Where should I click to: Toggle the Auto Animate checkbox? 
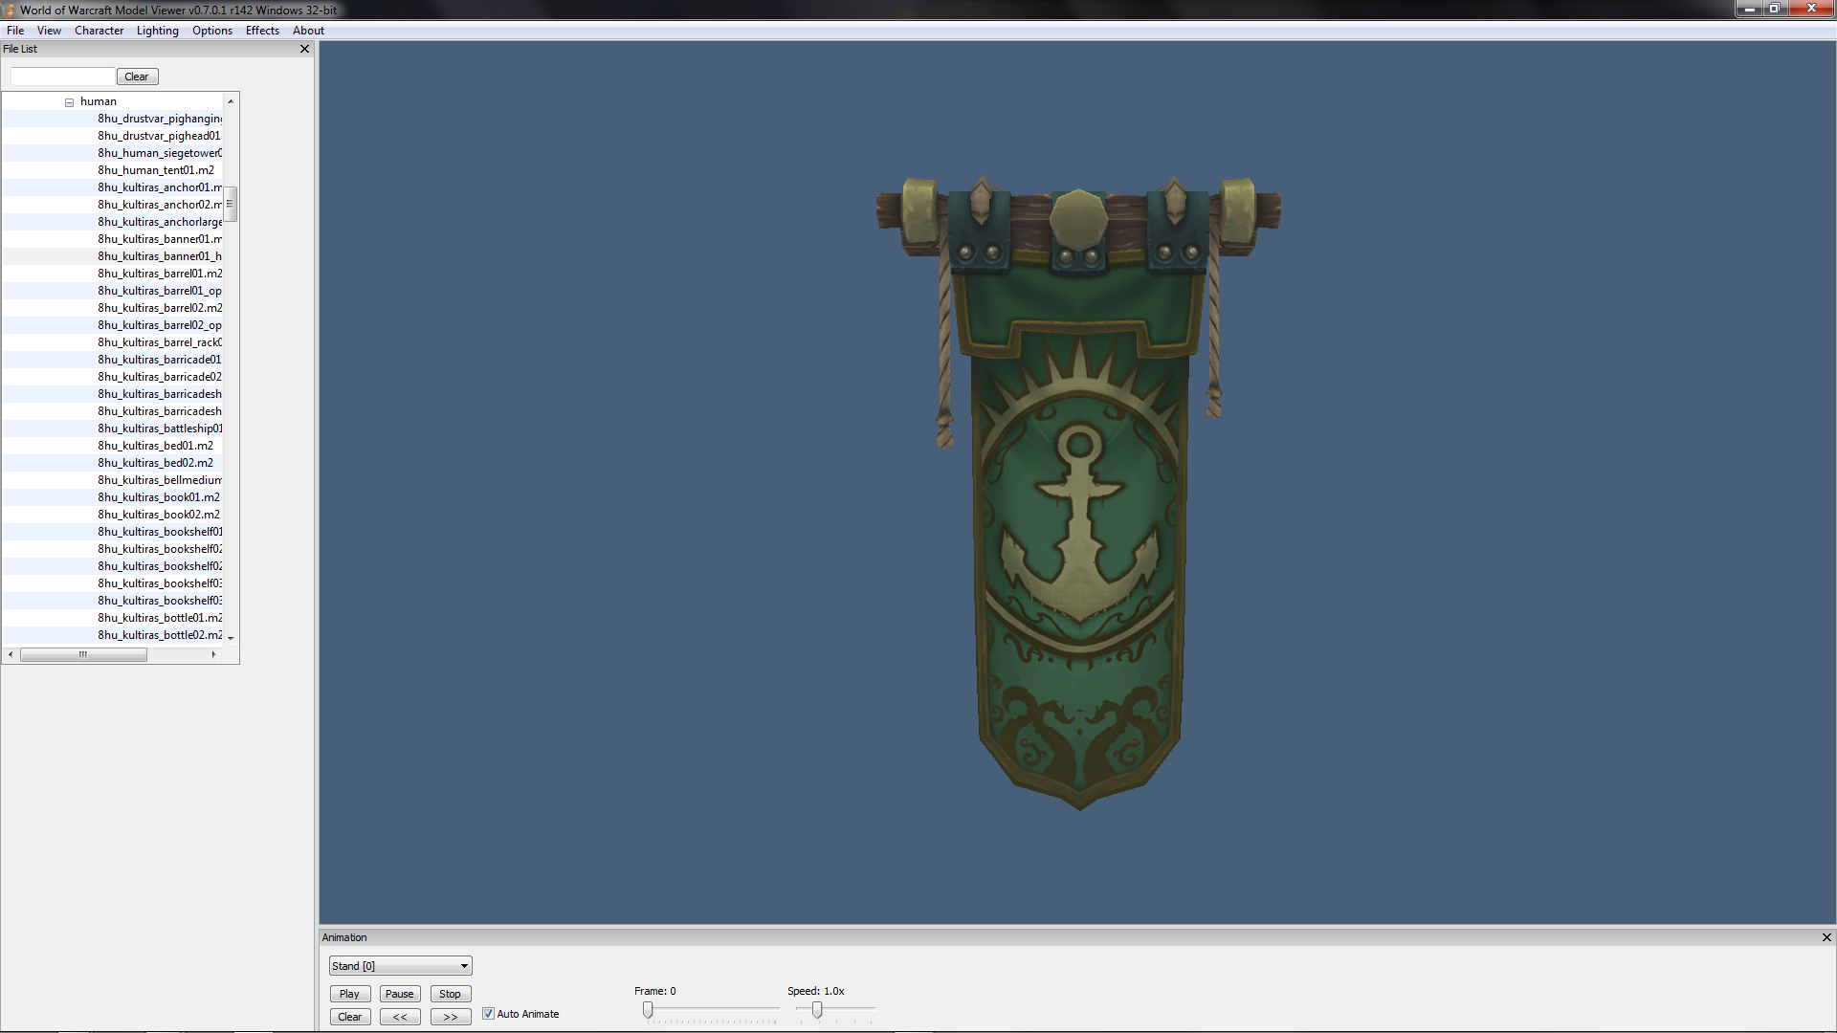pyautogui.click(x=488, y=1014)
